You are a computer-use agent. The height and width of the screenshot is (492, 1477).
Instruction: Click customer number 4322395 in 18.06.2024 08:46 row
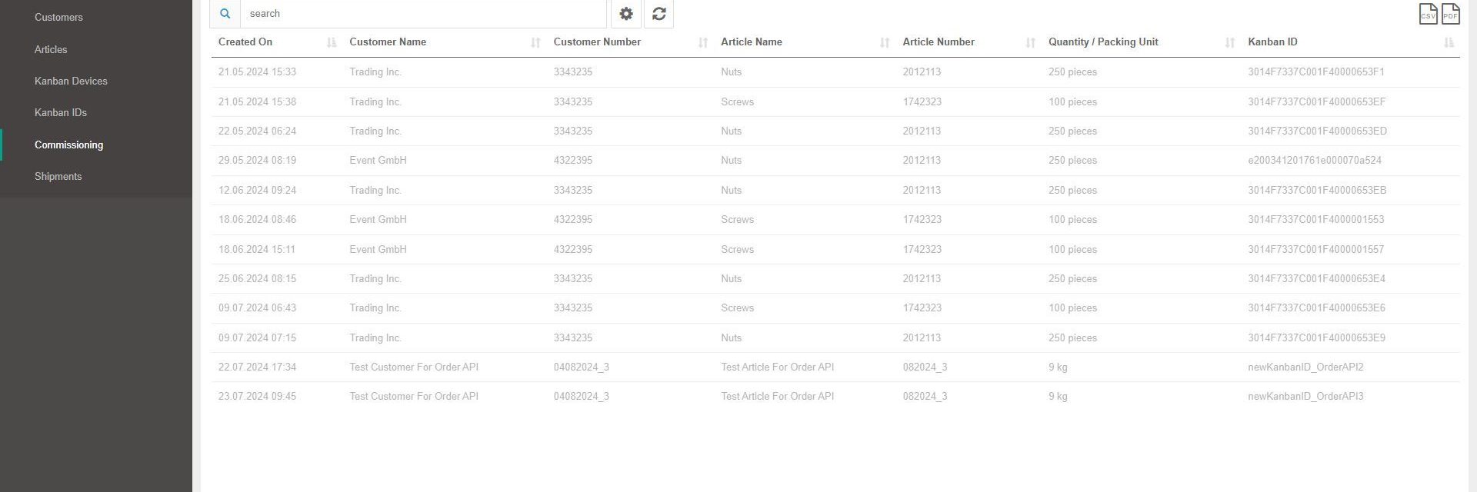[x=573, y=220]
